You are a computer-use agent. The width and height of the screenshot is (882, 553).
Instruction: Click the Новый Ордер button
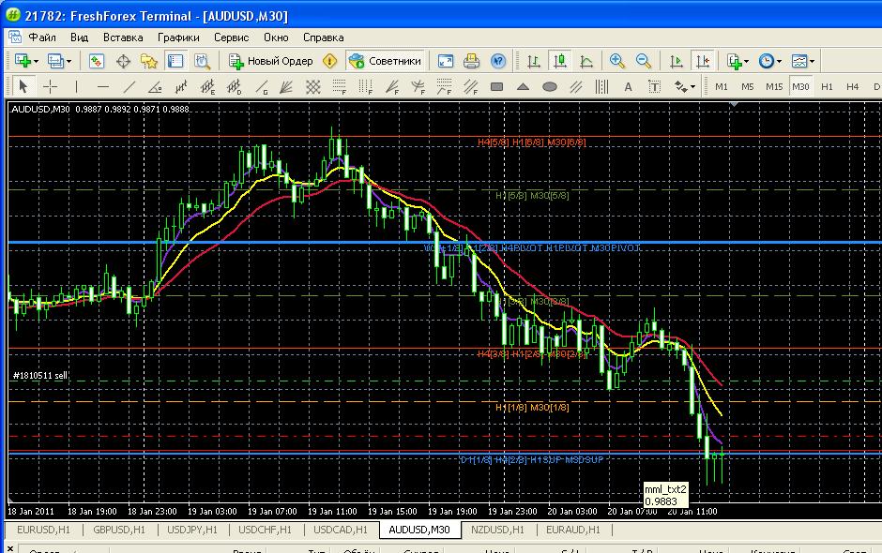point(271,61)
